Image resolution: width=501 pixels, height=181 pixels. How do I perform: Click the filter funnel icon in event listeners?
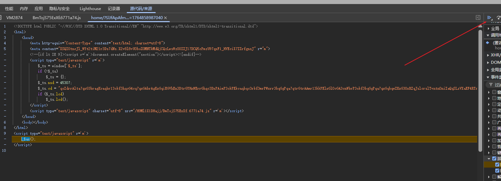coord(491,85)
